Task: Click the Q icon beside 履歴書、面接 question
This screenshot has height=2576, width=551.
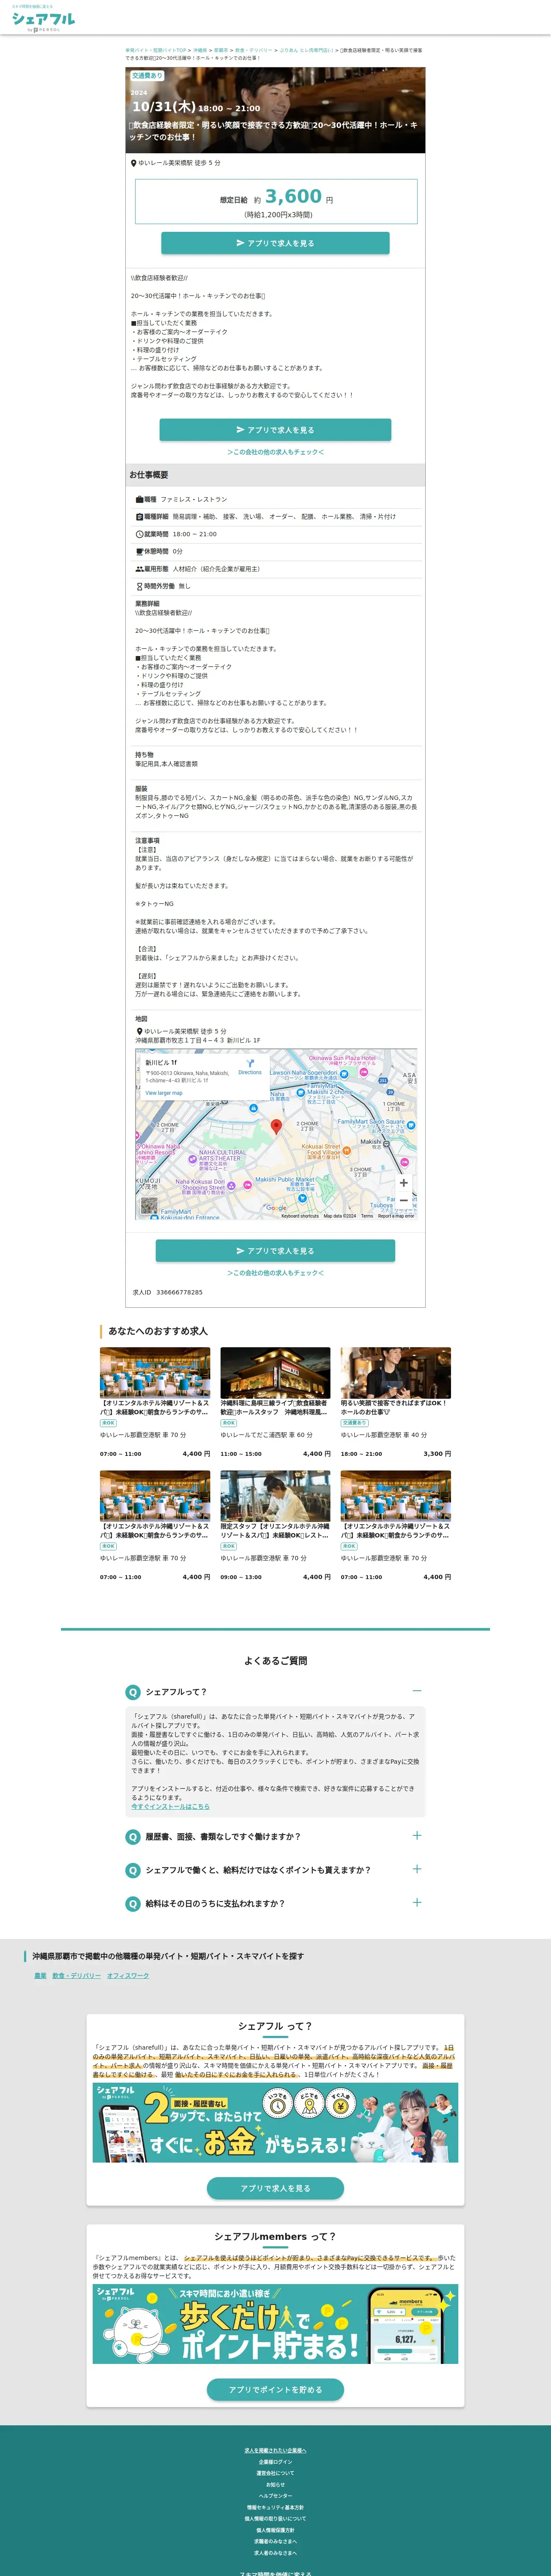Action: (x=132, y=1837)
